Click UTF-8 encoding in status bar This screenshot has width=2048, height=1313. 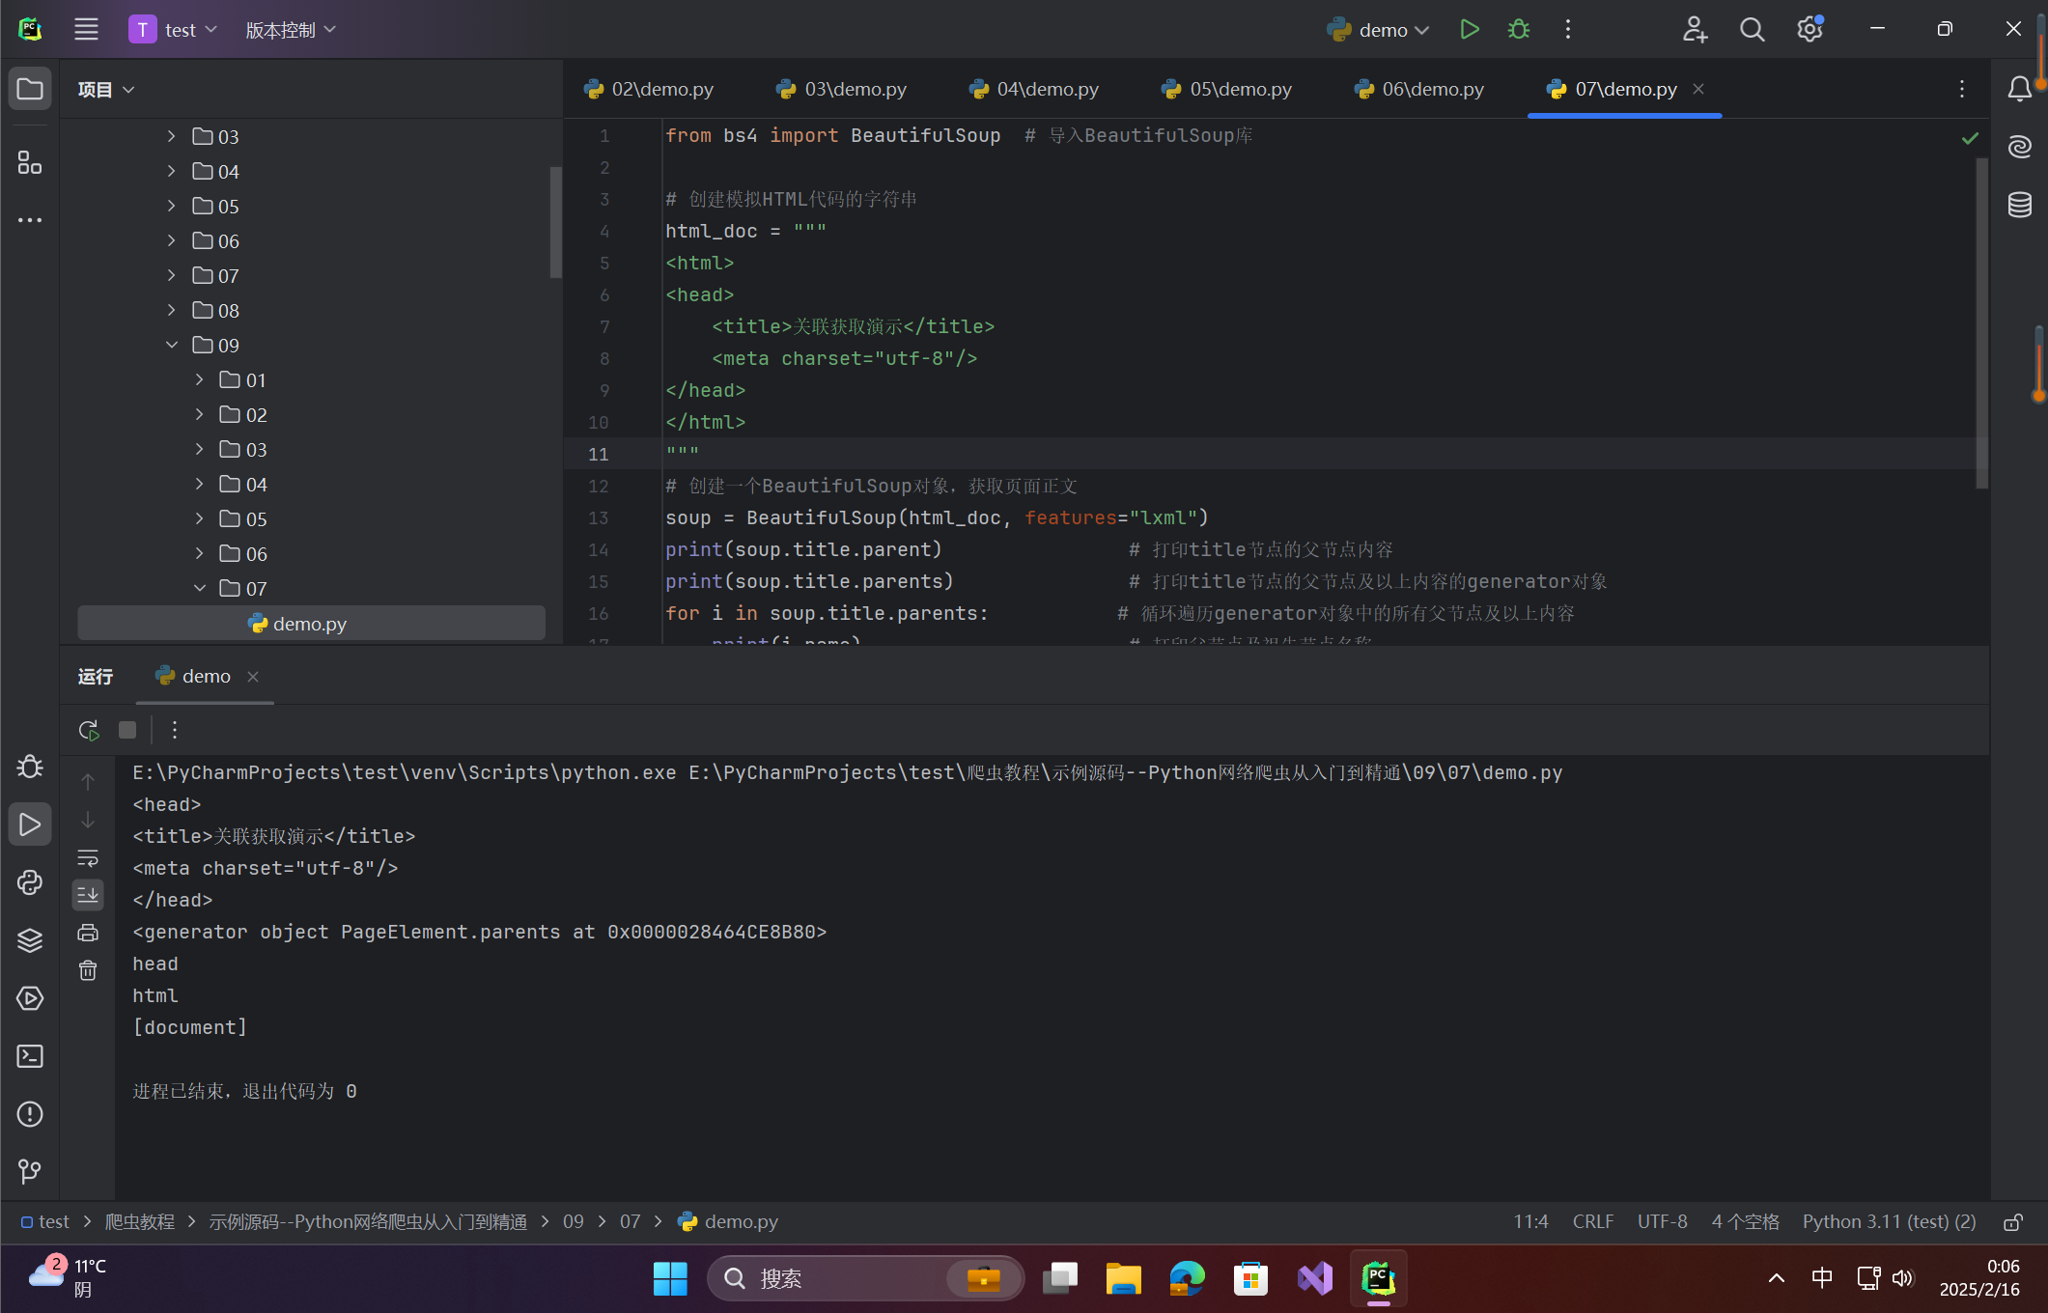tap(1663, 1222)
